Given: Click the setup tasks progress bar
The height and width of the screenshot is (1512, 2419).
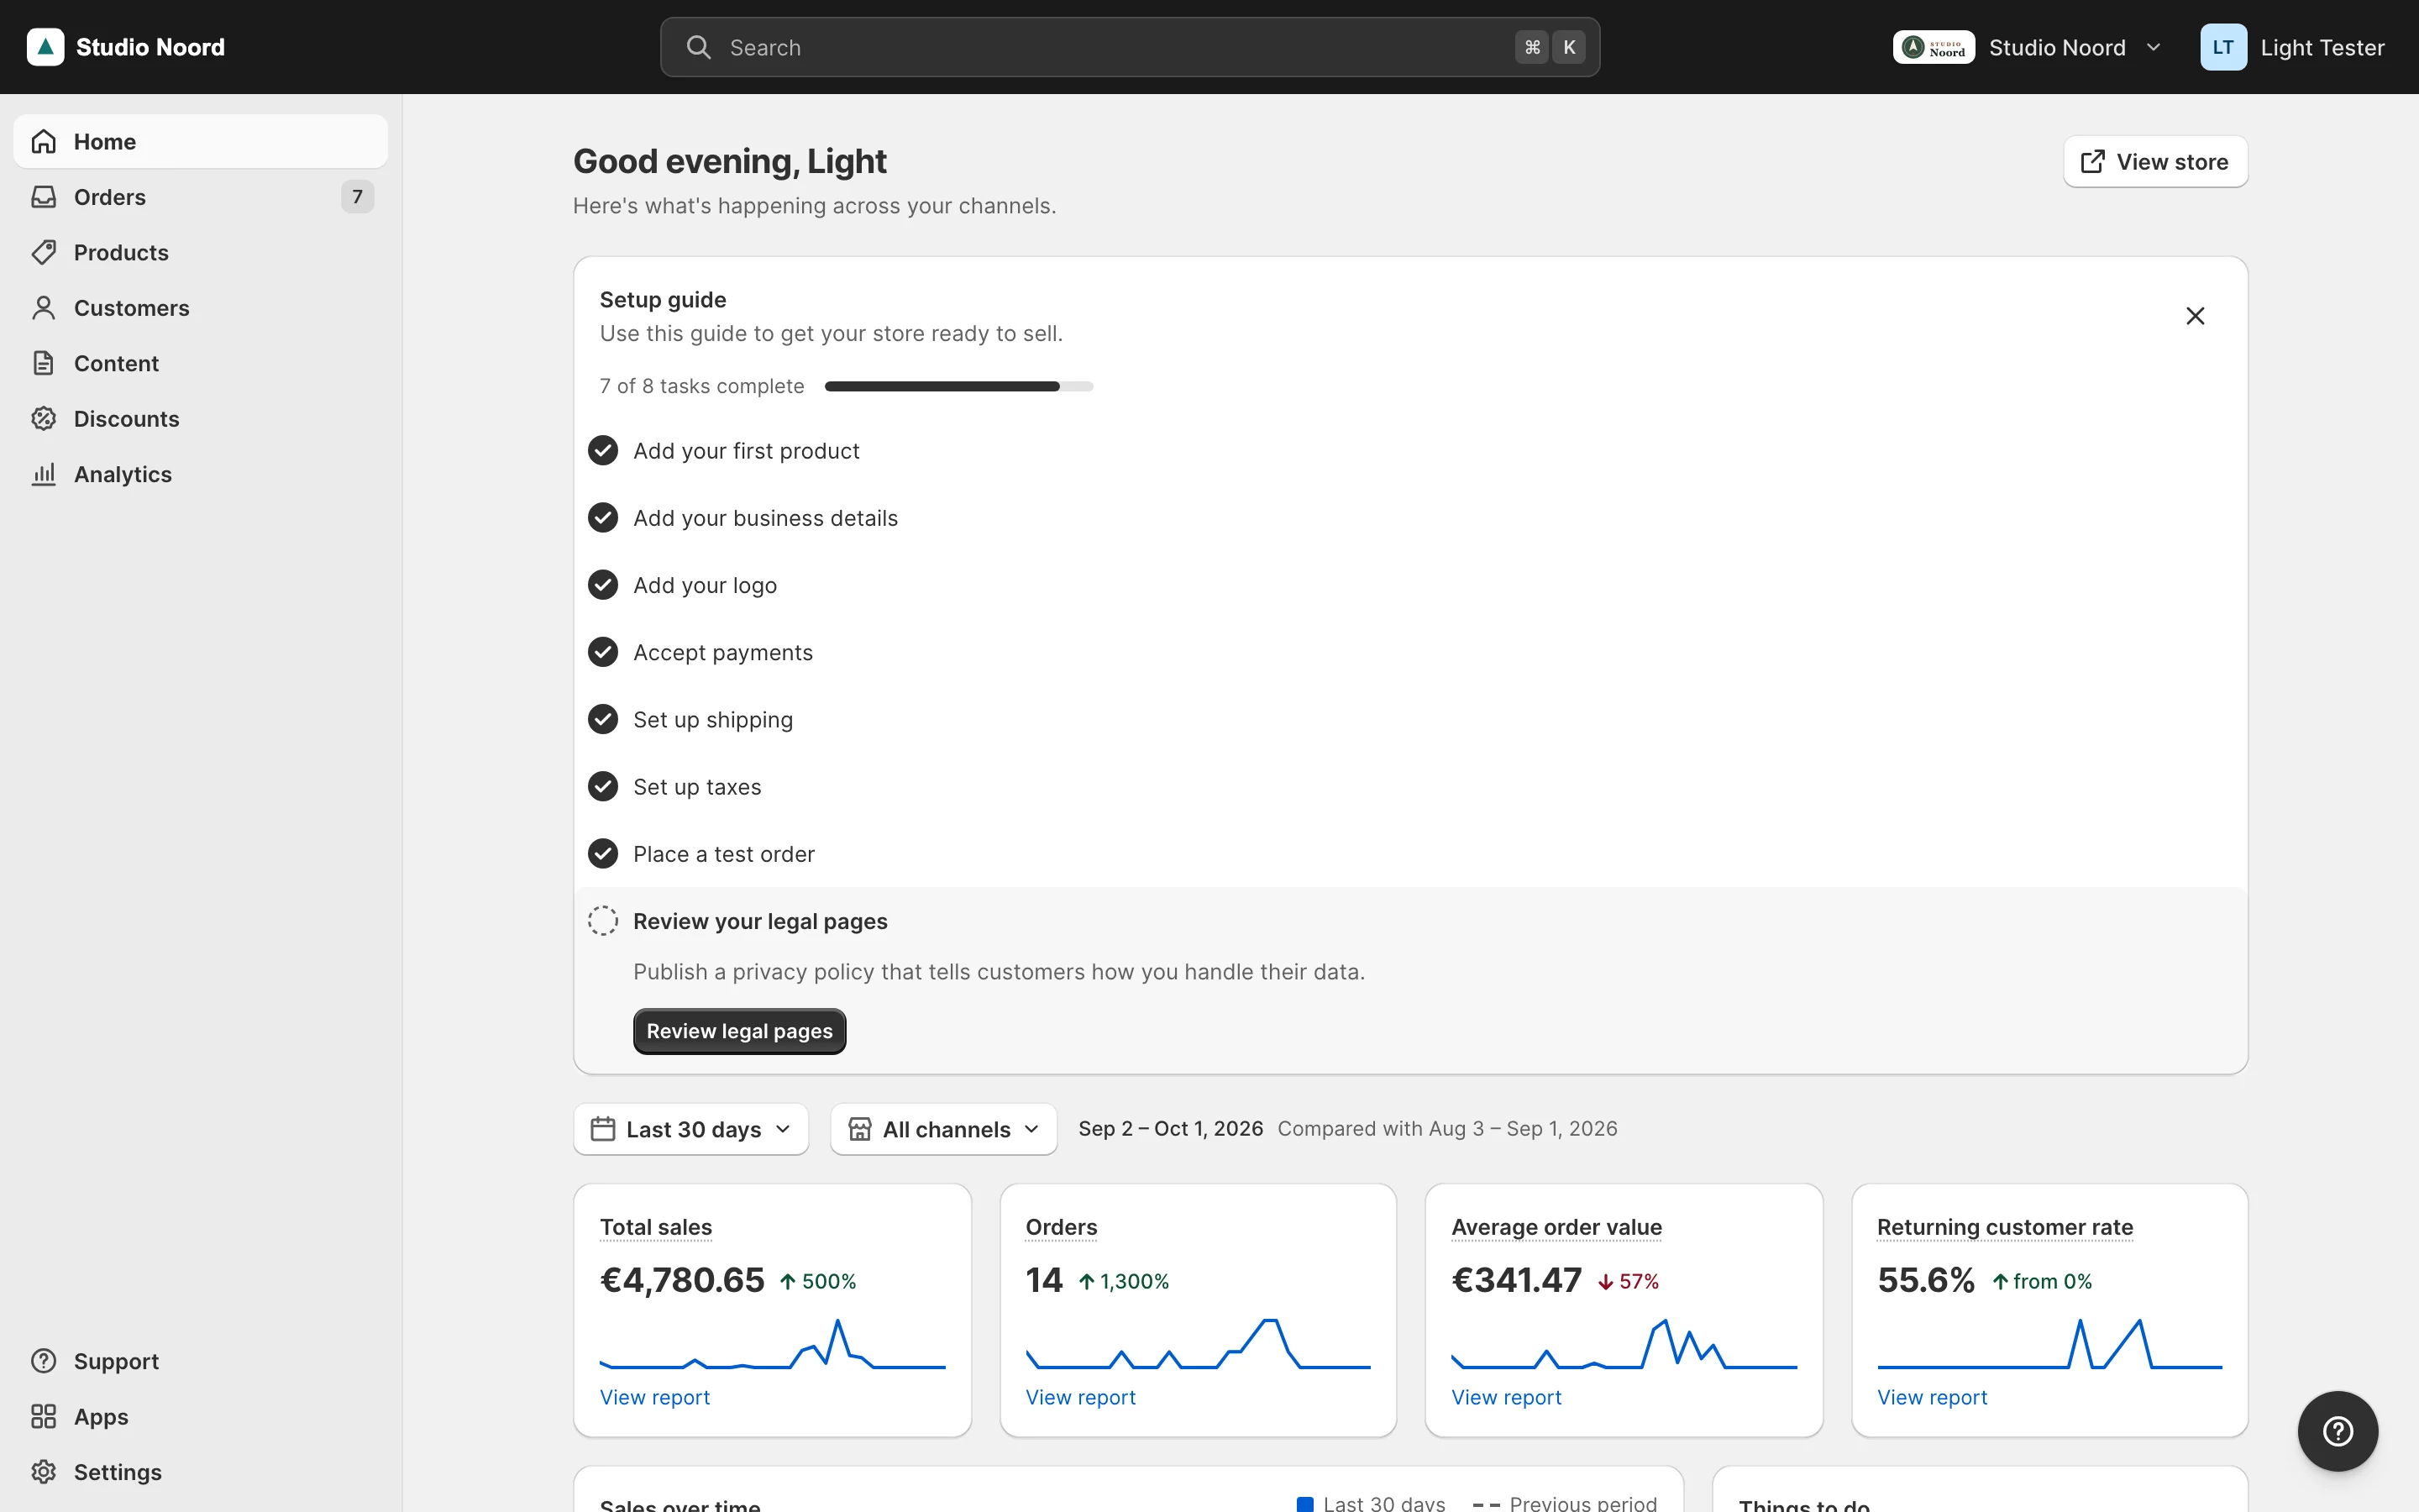Looking at the screenshot, I should (x=958, y=386).
